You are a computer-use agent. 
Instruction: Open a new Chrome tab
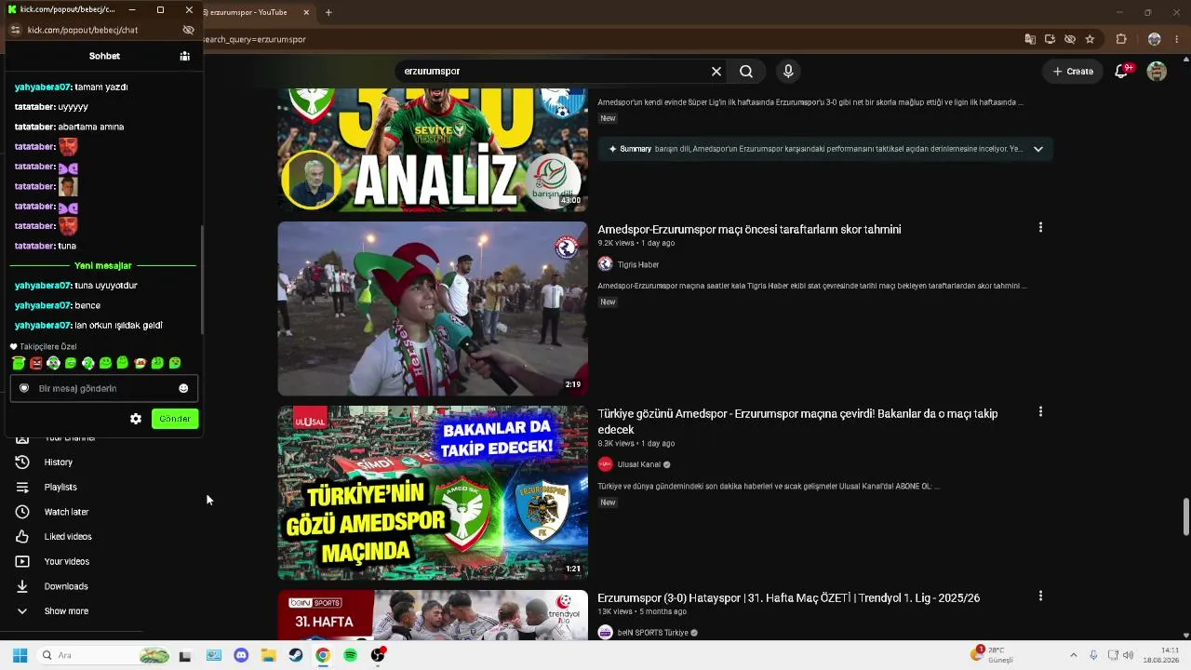[x=328, y=12]
